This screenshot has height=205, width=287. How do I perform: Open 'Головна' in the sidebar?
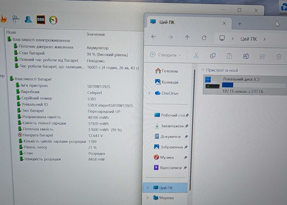pos(166,71)
